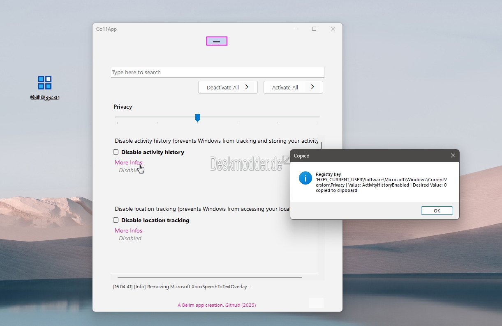Image resolution: width=502 pixels, height=326 pixels.
Task: Open More Infos under activity history
Action: [x=128, y=162]
